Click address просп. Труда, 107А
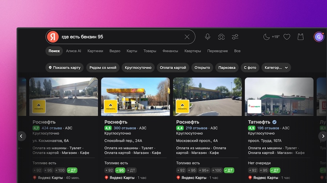This screenshot has width=327, height=183. [265, 141]
